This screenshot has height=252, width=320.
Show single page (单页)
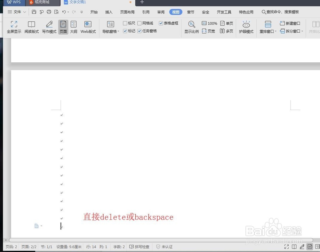pyautogui.click(x=227, y=23)
